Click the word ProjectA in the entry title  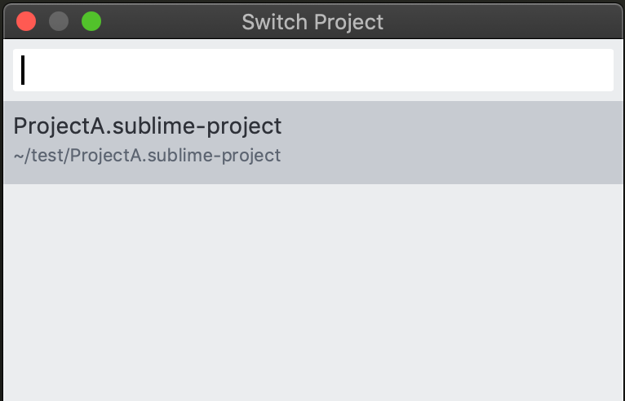pos(57,126)
